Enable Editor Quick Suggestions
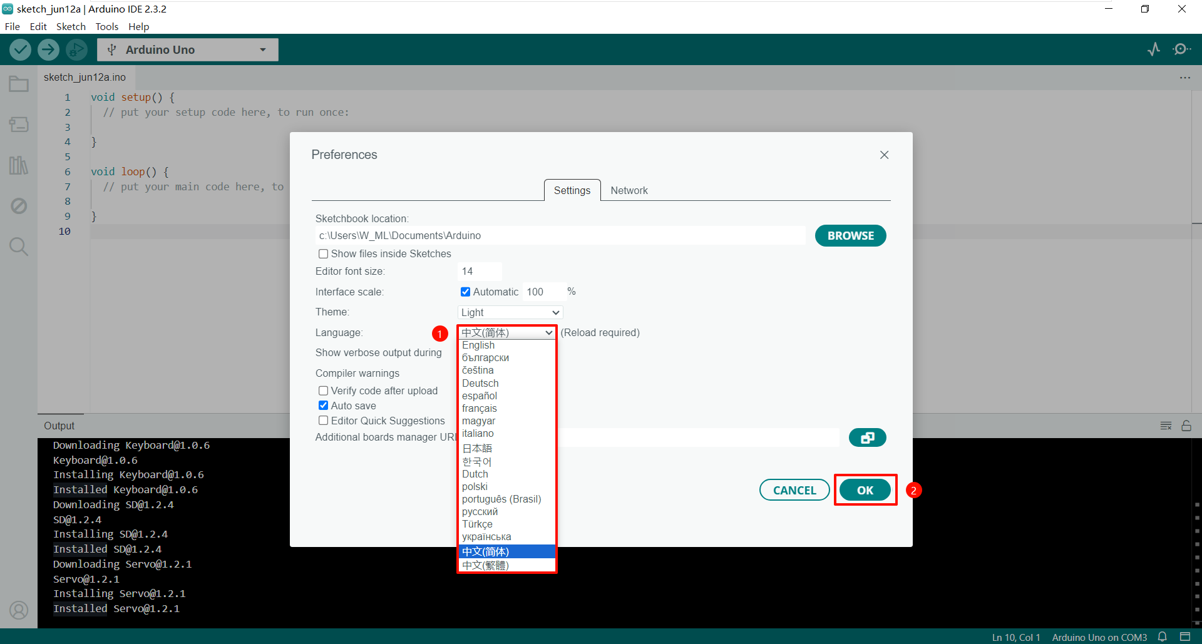The width and height of the screenshot is (1202, 644). [x=323, y=421]
